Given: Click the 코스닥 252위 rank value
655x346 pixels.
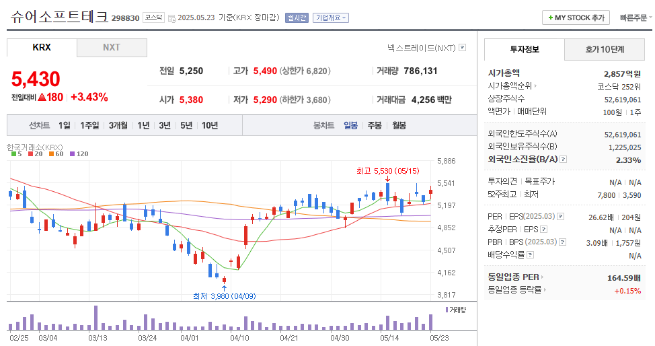Looking at the screenshot, I should click(x=619, y=87).
